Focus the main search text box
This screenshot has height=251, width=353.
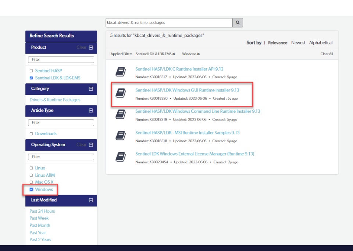169,23
